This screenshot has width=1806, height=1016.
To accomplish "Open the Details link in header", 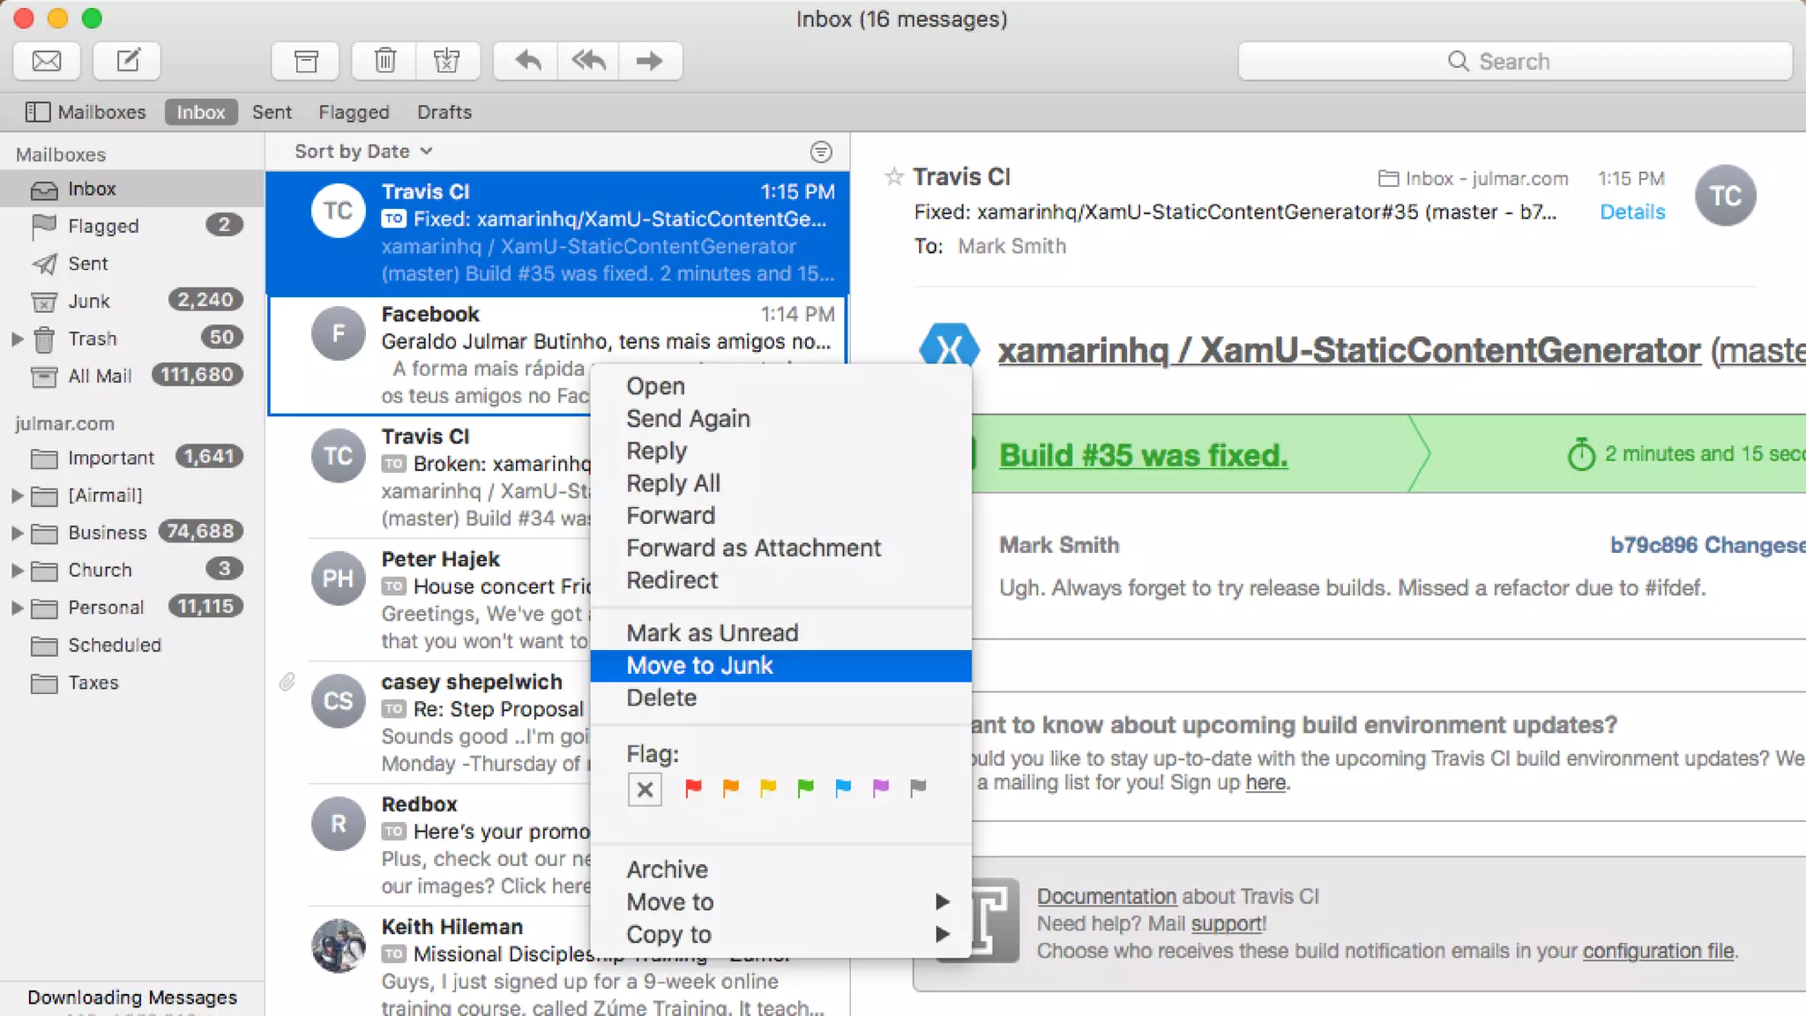I will (1631, 212).
